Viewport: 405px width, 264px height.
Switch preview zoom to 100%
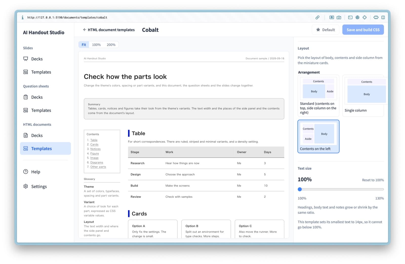96,45
